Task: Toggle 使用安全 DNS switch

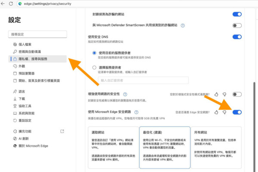Action: click(237, 37)
